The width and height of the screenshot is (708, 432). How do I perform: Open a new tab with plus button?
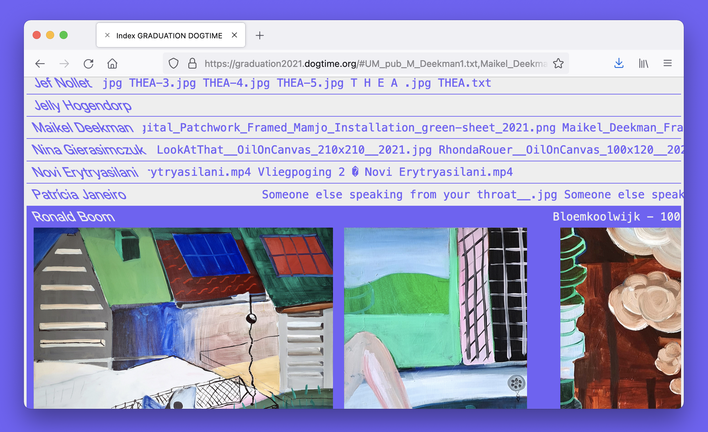pyautogui.click(x=260, y=35)
